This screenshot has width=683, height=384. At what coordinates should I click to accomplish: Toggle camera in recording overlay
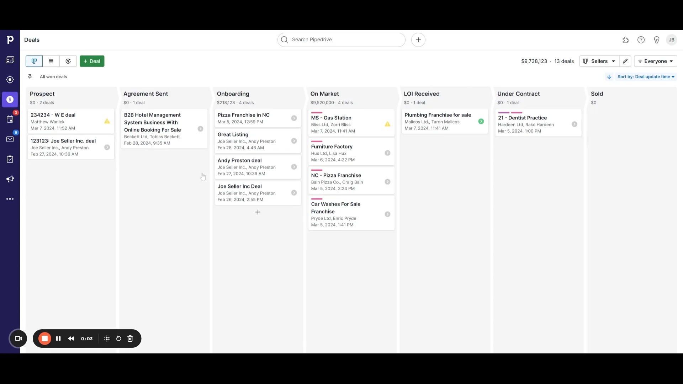(x=18, y=338)
